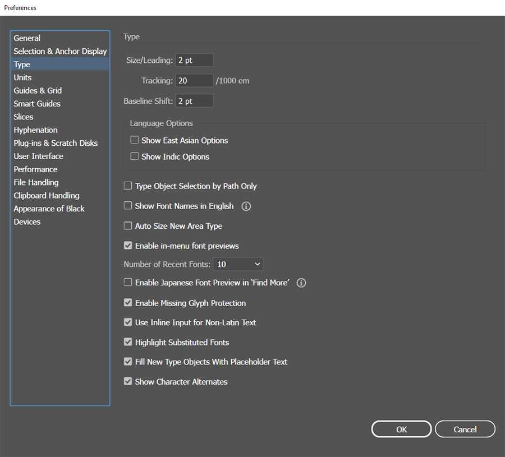The image size is (505, 457).
Task: Click the Baseline Shift input field
Action: (x=194, y=101)
